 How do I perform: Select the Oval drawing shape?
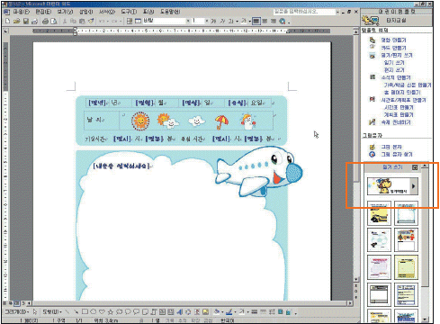94,312
